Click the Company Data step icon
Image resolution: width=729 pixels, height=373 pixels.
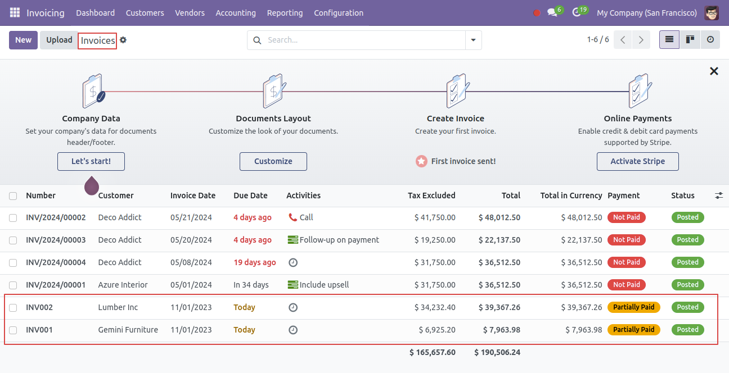(93, 91)
